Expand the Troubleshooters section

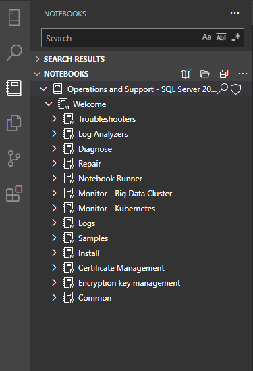54,118
